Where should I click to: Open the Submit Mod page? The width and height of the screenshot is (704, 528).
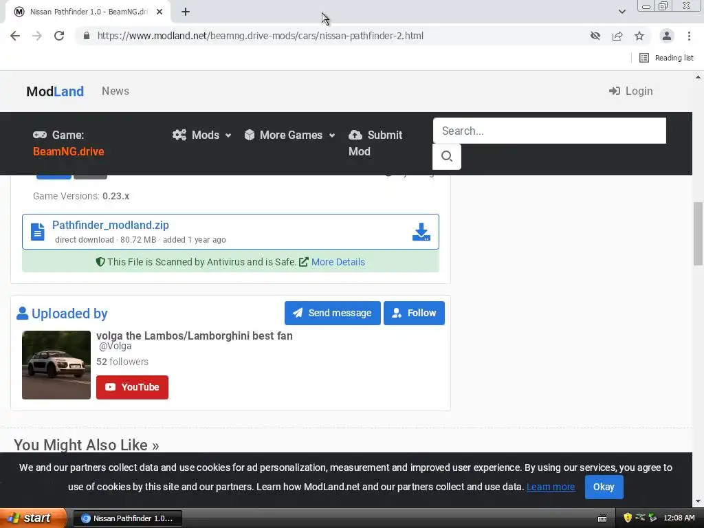coord(375,143)
